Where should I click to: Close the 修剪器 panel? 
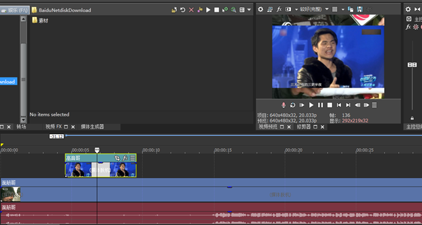[323, 127]
